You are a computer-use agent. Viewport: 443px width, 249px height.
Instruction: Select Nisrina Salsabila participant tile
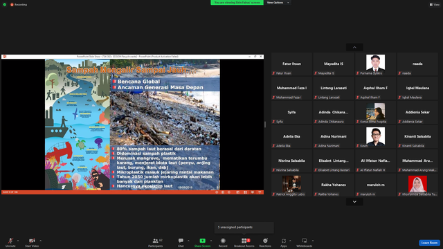(291, 161)
